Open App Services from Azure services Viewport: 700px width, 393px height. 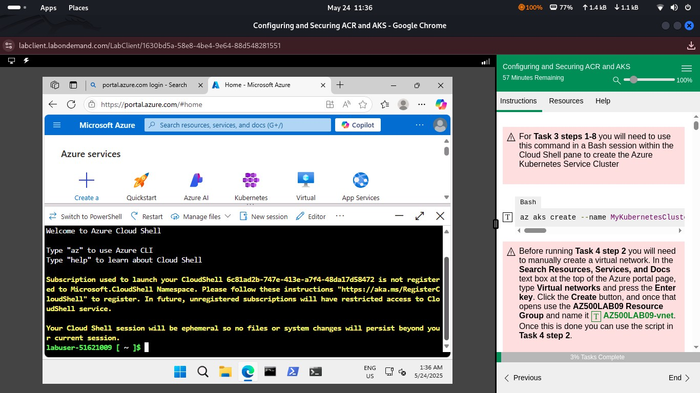[360, 185]
